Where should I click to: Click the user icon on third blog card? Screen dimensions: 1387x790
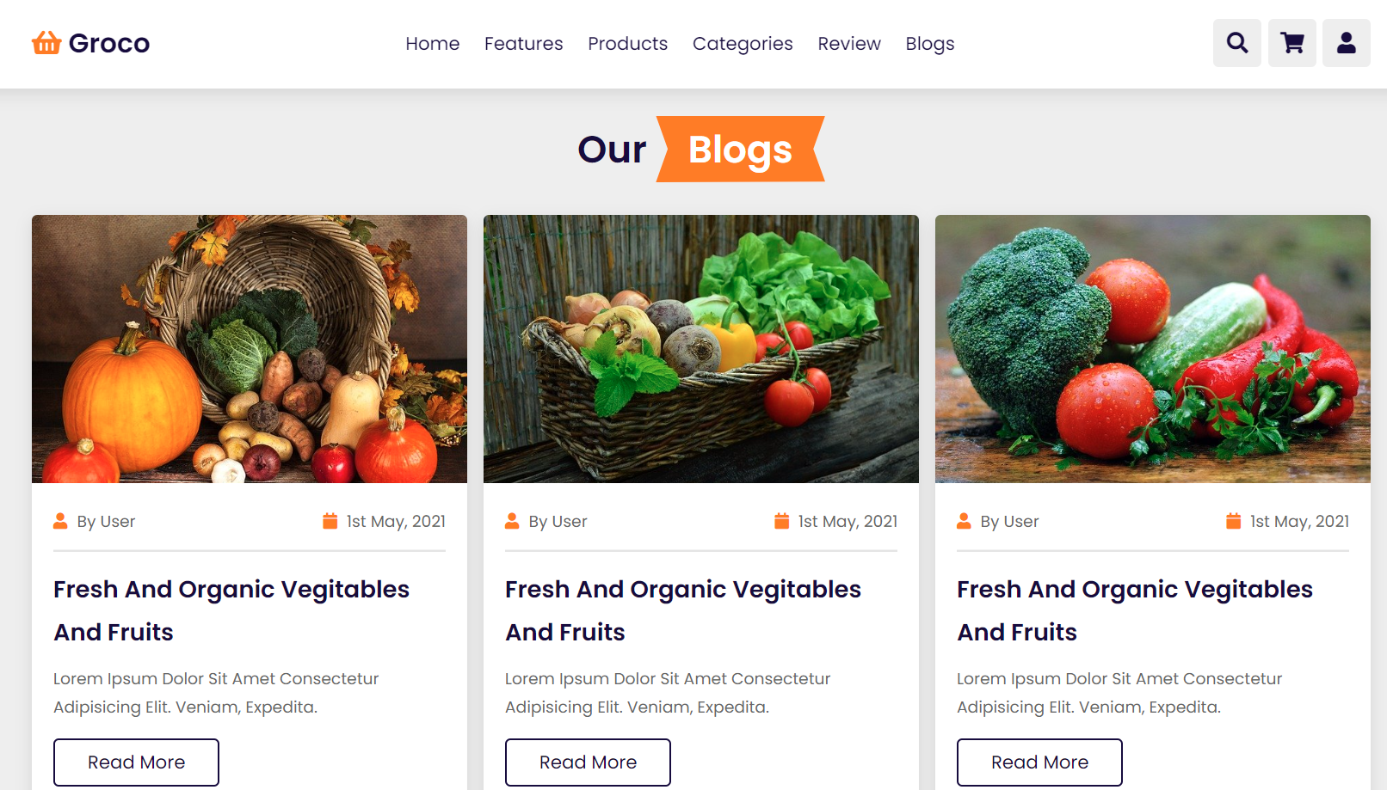coord(964,521)
